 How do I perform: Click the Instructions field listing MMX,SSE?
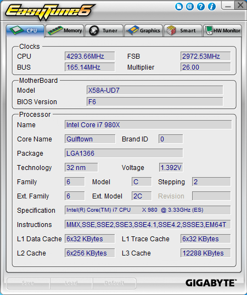point(148,224)
